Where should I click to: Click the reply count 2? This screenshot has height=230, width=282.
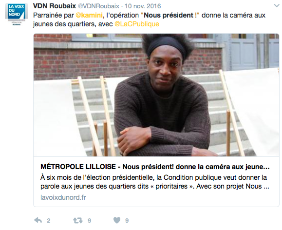[x=49, y=221]
